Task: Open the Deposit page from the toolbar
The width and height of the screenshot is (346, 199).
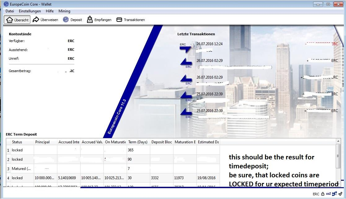Action: [72, 20]
